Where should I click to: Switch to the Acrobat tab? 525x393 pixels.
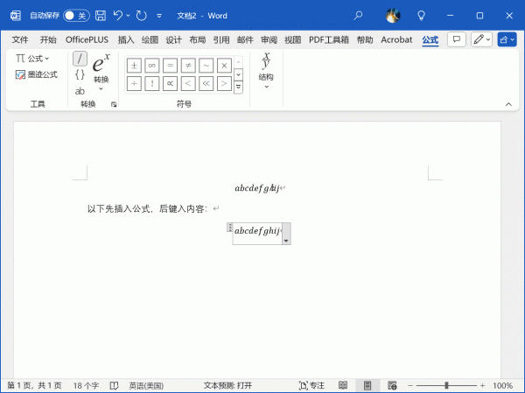click(x=396, y=40)
